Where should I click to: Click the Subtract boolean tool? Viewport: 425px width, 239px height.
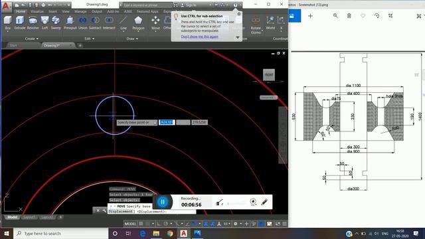95,22
